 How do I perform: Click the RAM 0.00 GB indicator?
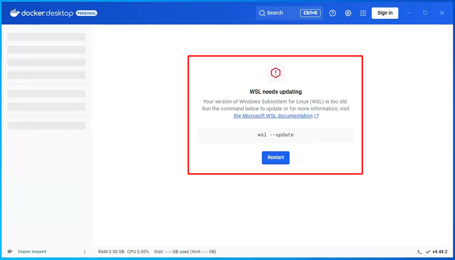(111, 252)
